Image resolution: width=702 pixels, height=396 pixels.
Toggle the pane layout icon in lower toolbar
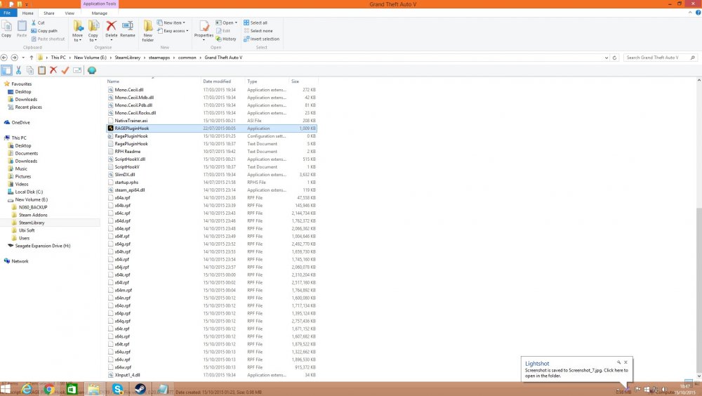pyautogui.click(x=6, y=70)
